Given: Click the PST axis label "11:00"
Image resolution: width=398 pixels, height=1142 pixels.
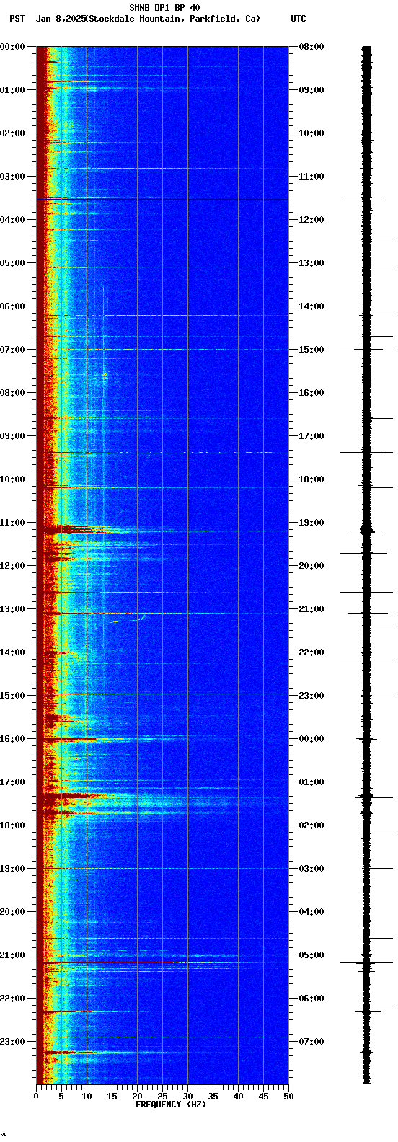Looking at the screenshot, I should click(12, 523).
